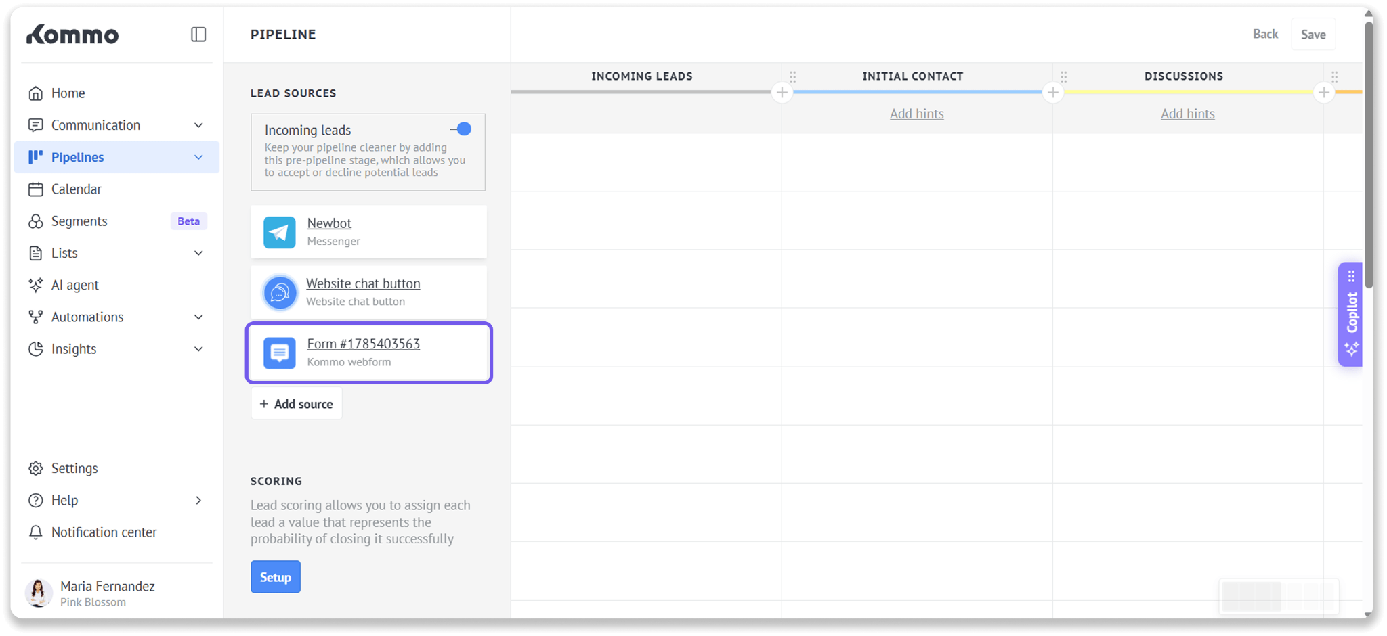Click drag handle left of Initial Contact
Viewport: 1387px width, 636px height.
pyautogui.click(x=793, y=76)
